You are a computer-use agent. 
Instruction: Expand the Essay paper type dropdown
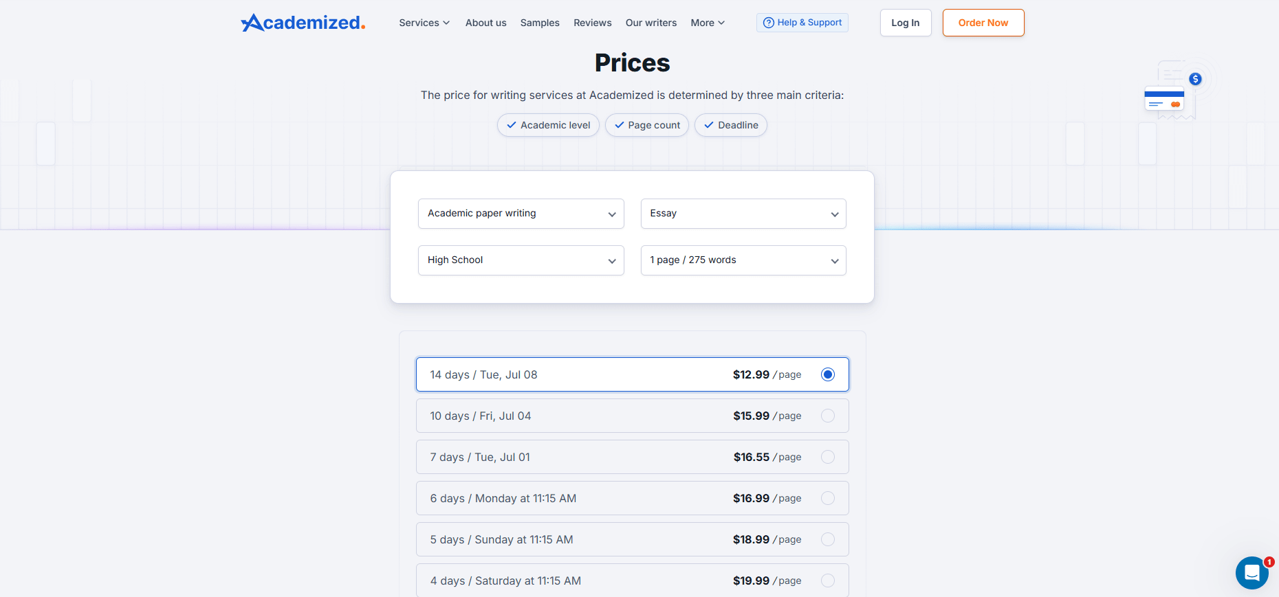[743, 214]
